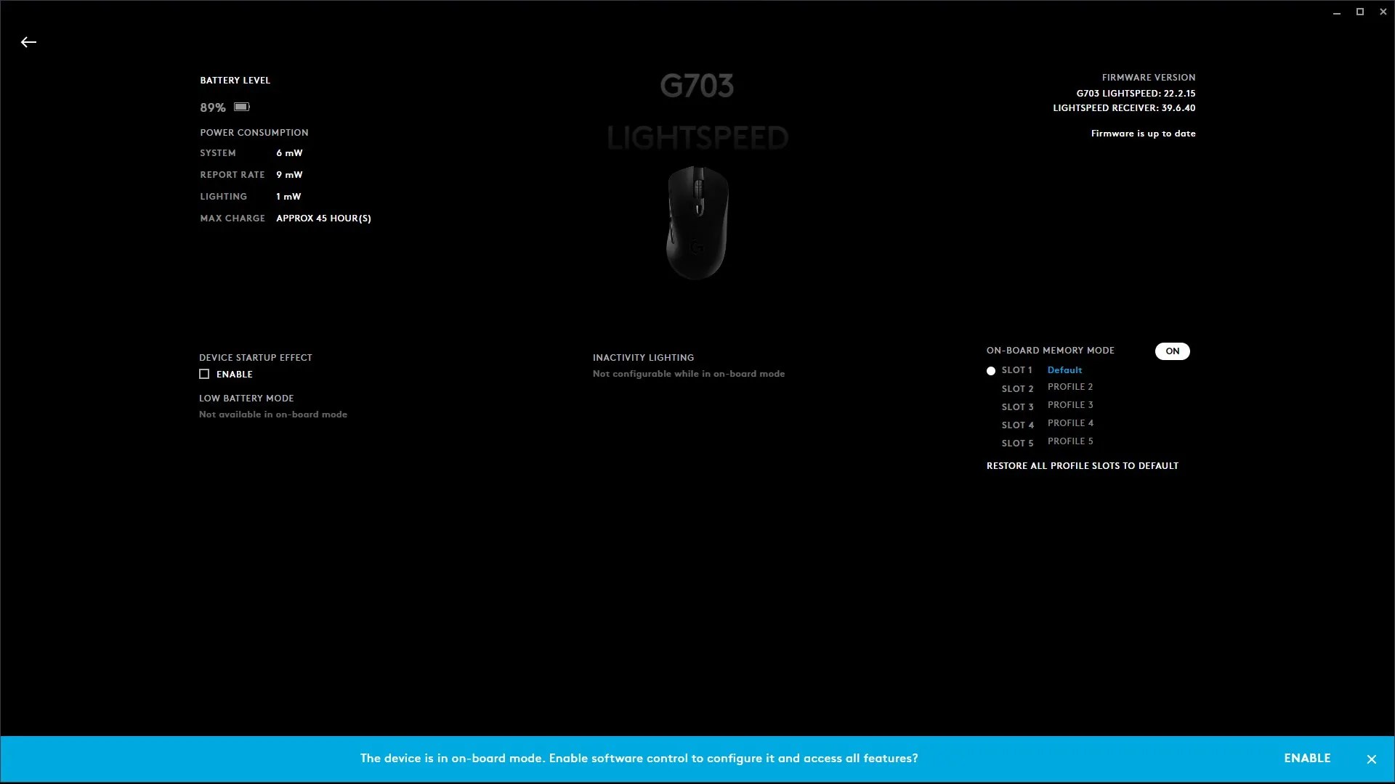Select Slot 2 profile slot
1395x784 pixels.
(x=1017, y=389)
